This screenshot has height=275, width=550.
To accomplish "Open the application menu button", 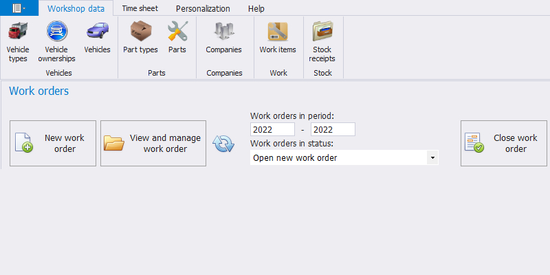I will tap(16, 8).
